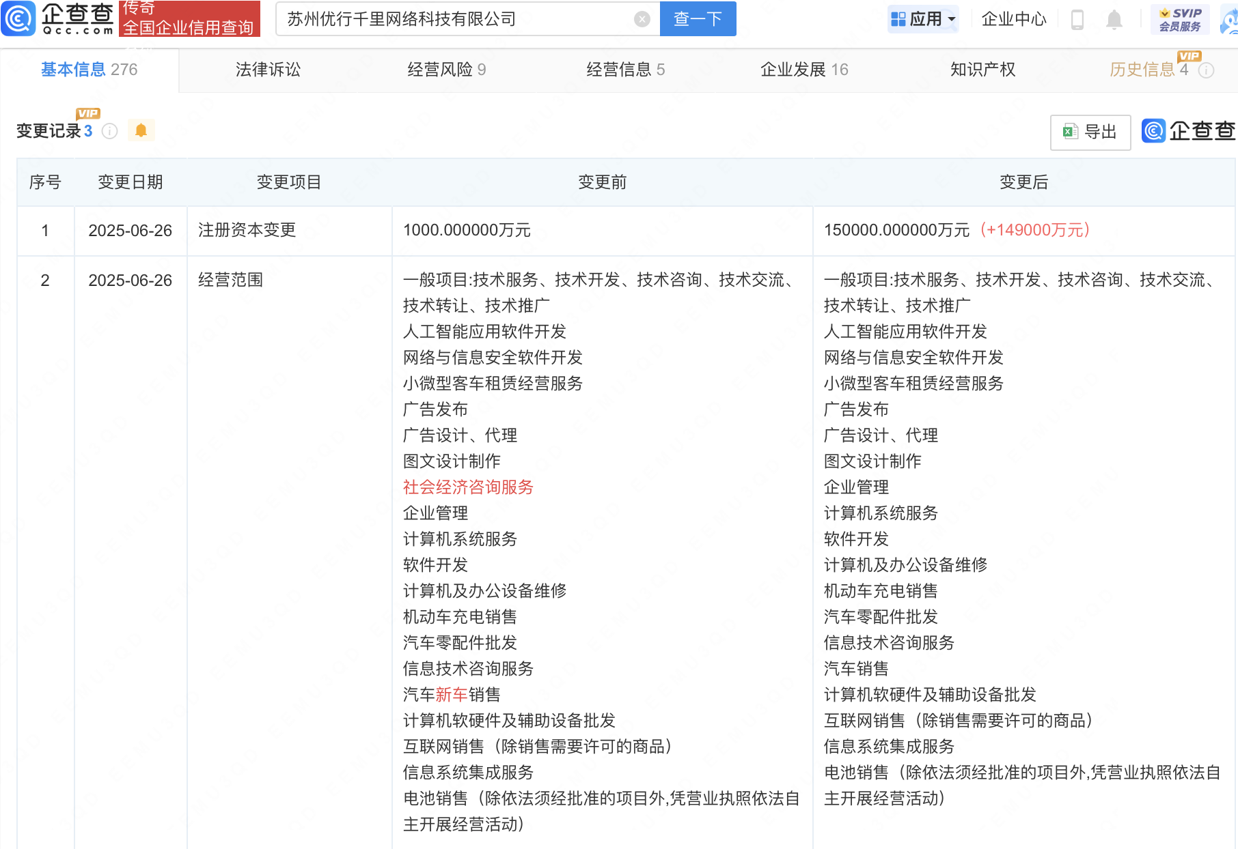Click the info icon next to 变更记录
1238x849 pixels.
[109, 131]
